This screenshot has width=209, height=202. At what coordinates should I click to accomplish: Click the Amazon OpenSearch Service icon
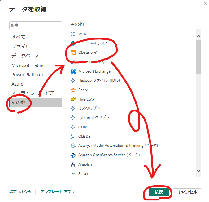(73, 155)
